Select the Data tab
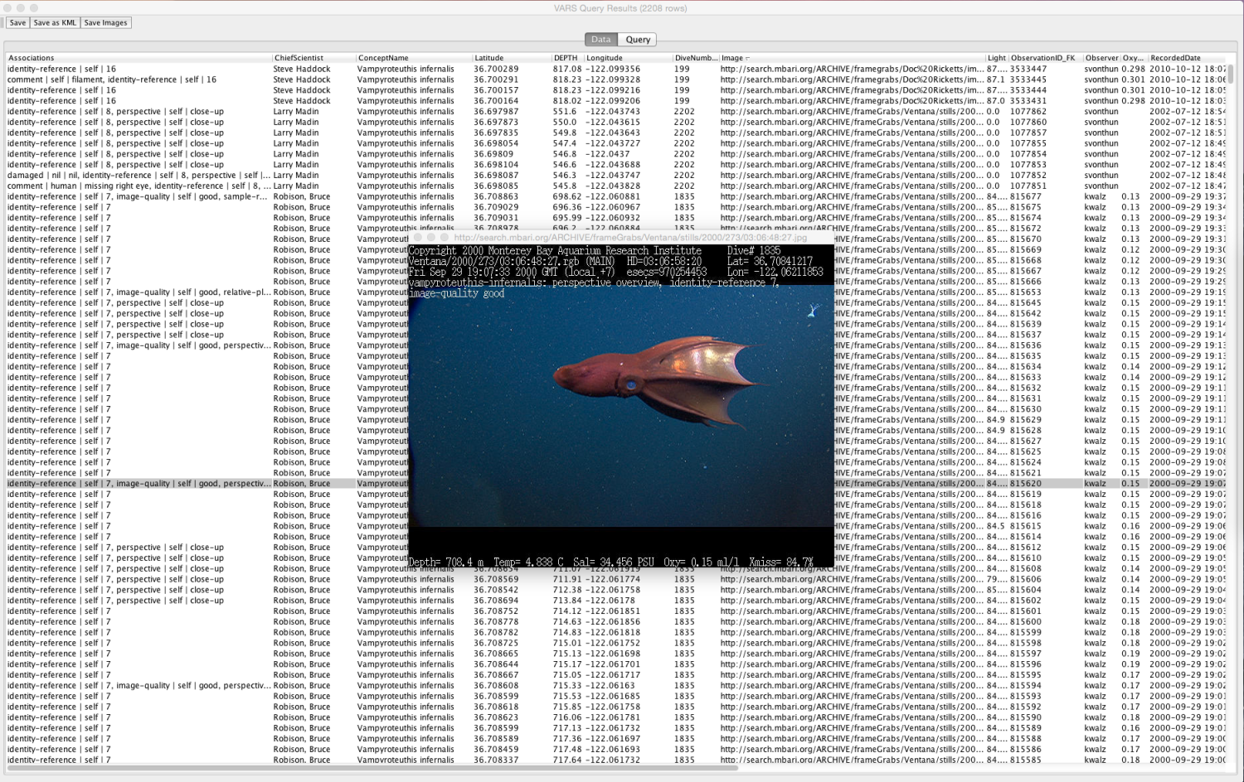Viewport: 1244px width, 782px height. 600,39
